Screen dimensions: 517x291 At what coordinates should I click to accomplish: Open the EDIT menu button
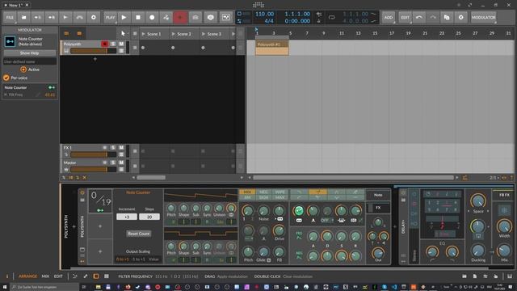[x=405, y=17]
